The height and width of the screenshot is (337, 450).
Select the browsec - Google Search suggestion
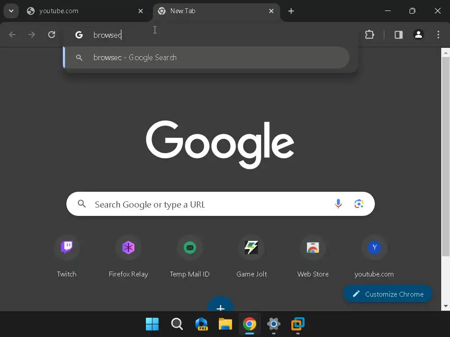(207, 57)
